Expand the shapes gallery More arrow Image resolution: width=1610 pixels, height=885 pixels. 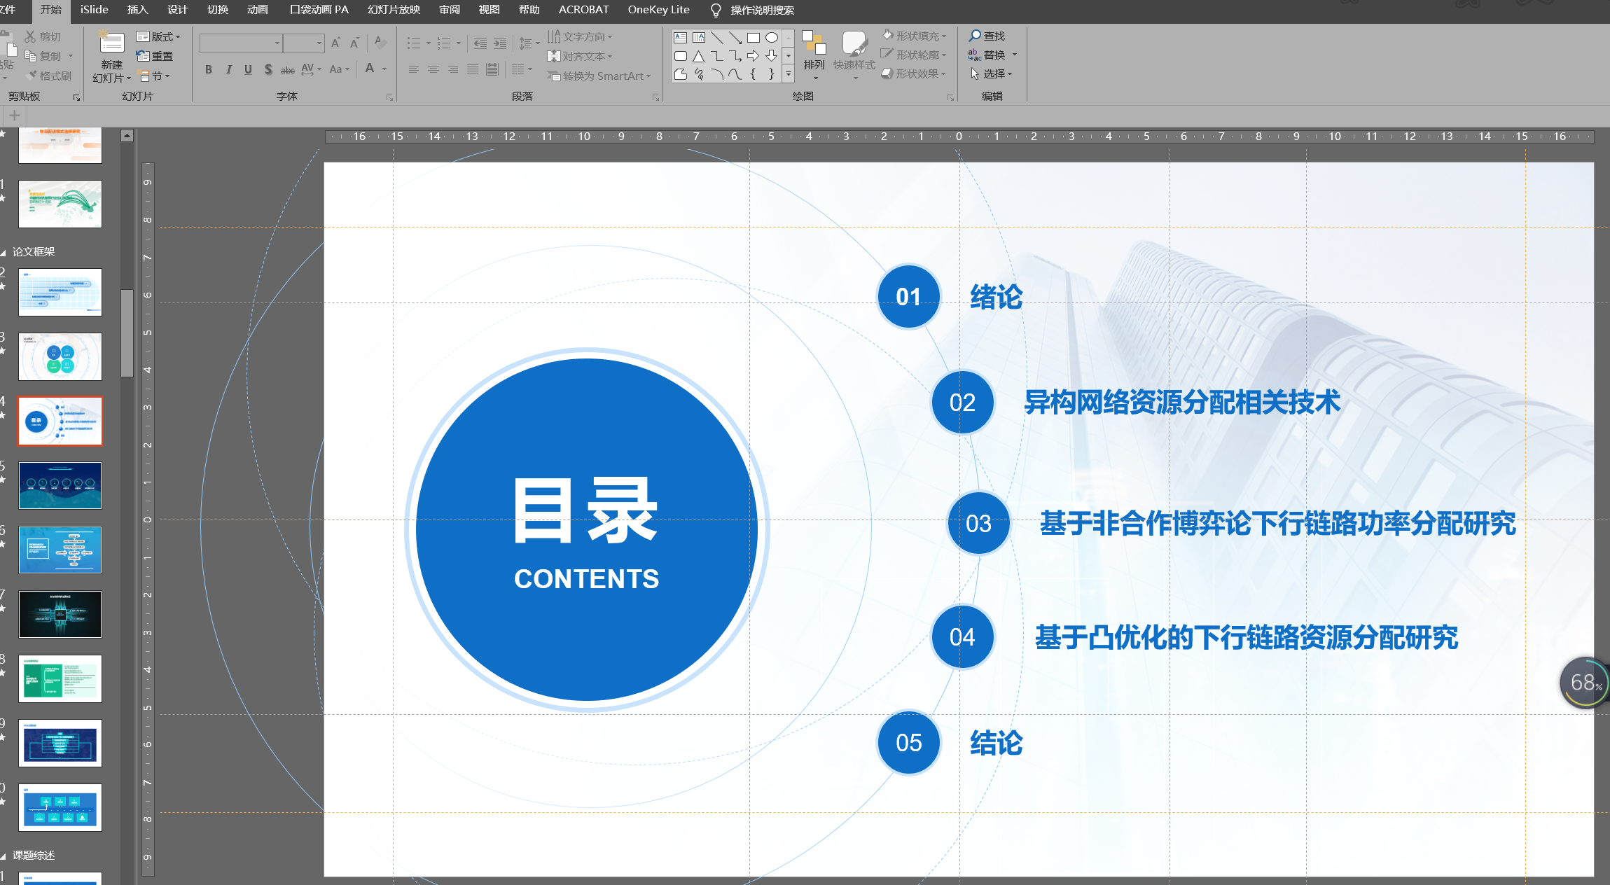tap(789, 74)
